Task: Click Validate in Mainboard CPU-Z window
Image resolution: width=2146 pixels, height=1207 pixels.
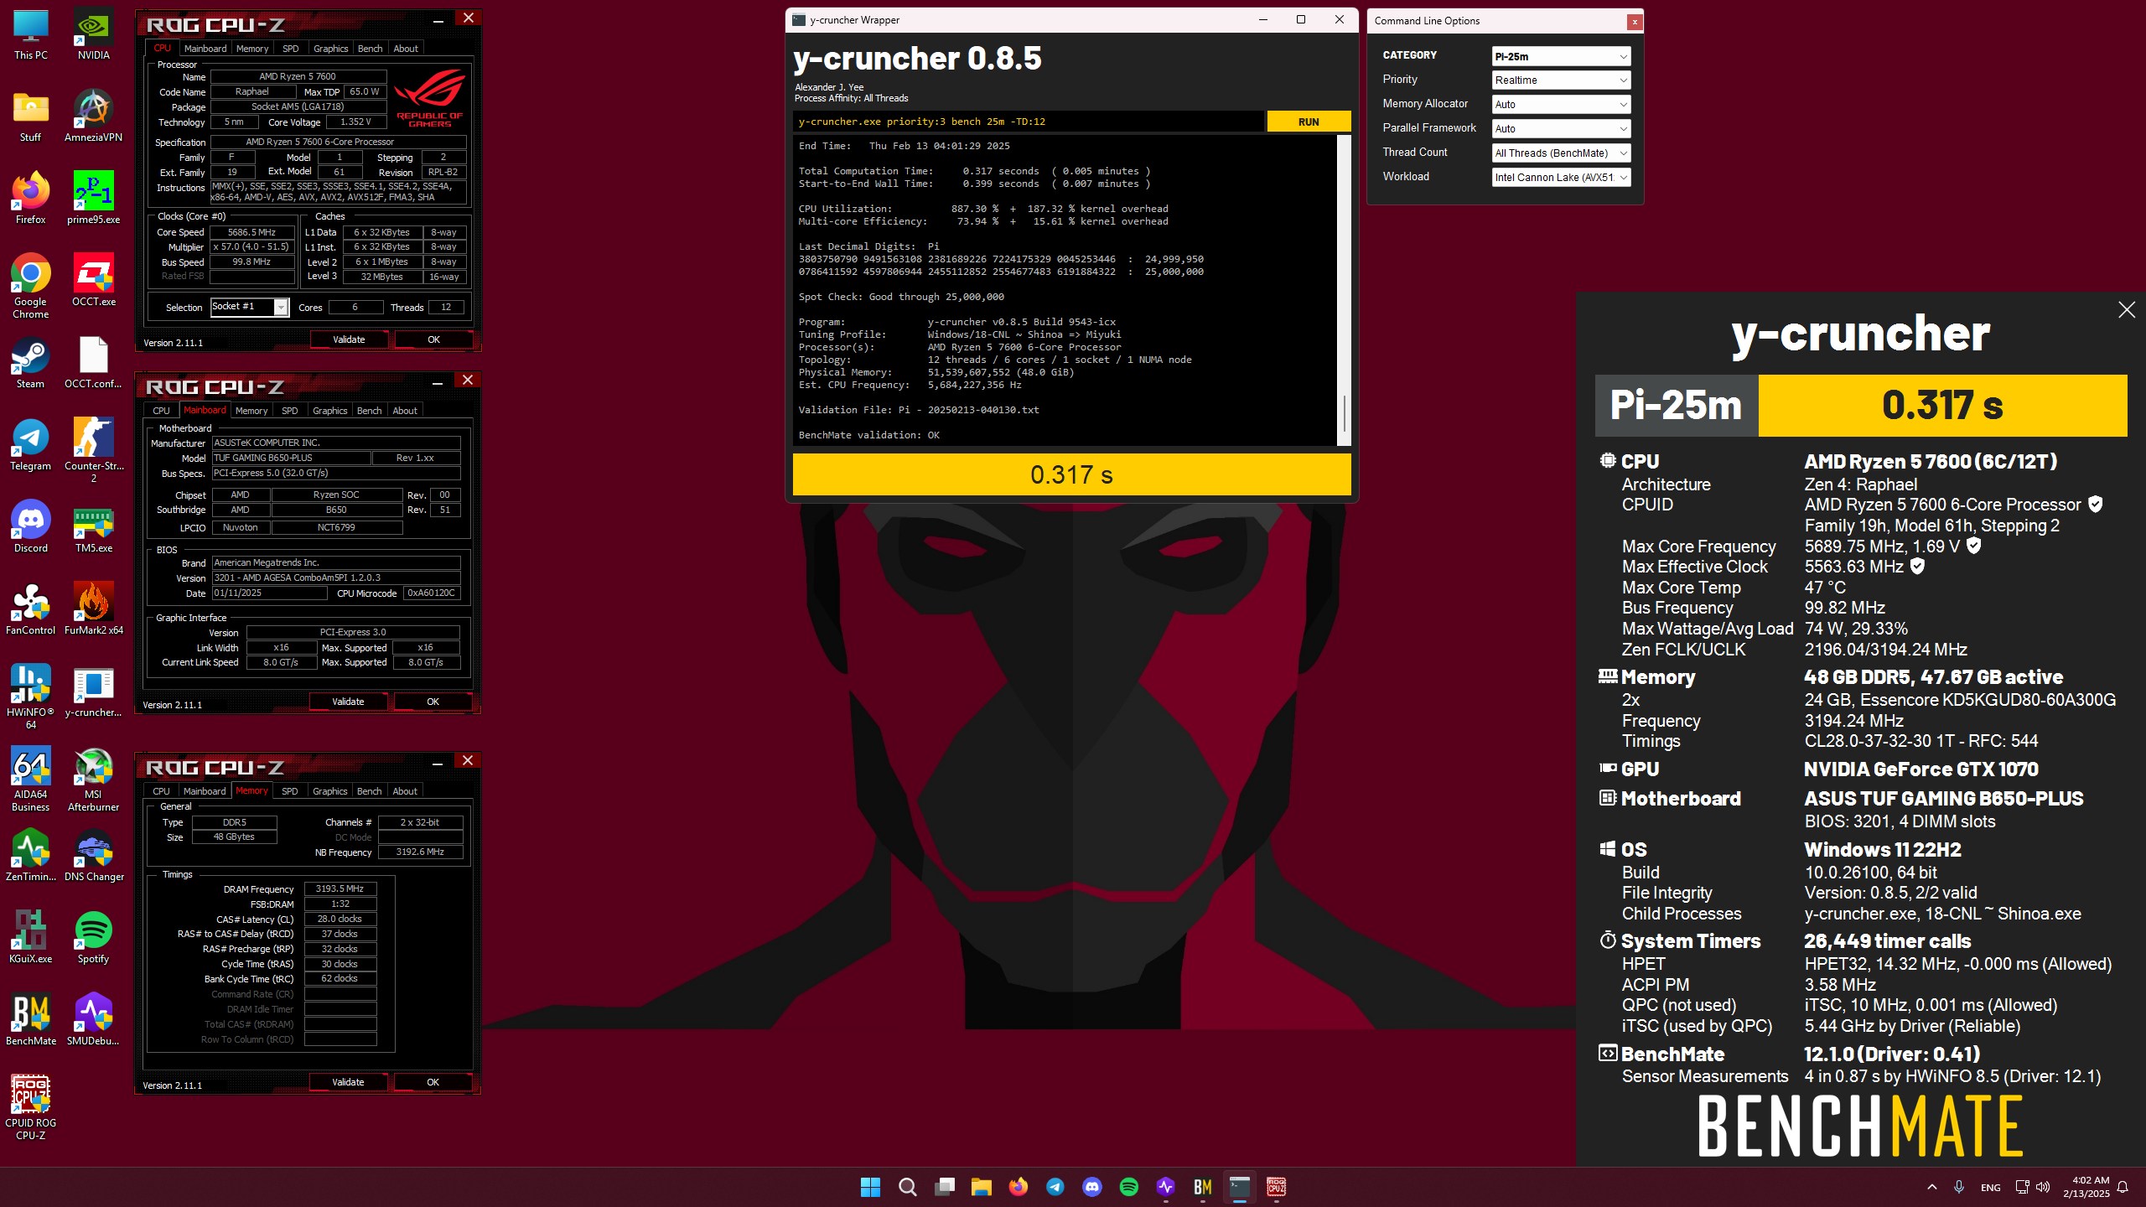Action: (348, 702)
